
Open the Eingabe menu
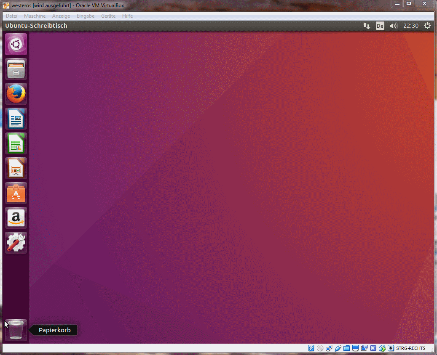click(86, 16)
